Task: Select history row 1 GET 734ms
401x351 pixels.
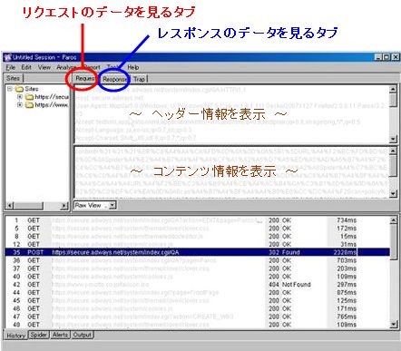Action: click(197, 220)
